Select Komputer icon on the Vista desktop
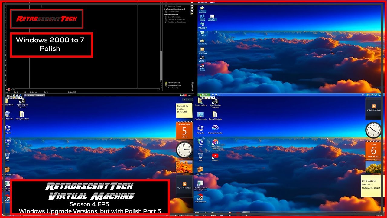 pos(8,129)
